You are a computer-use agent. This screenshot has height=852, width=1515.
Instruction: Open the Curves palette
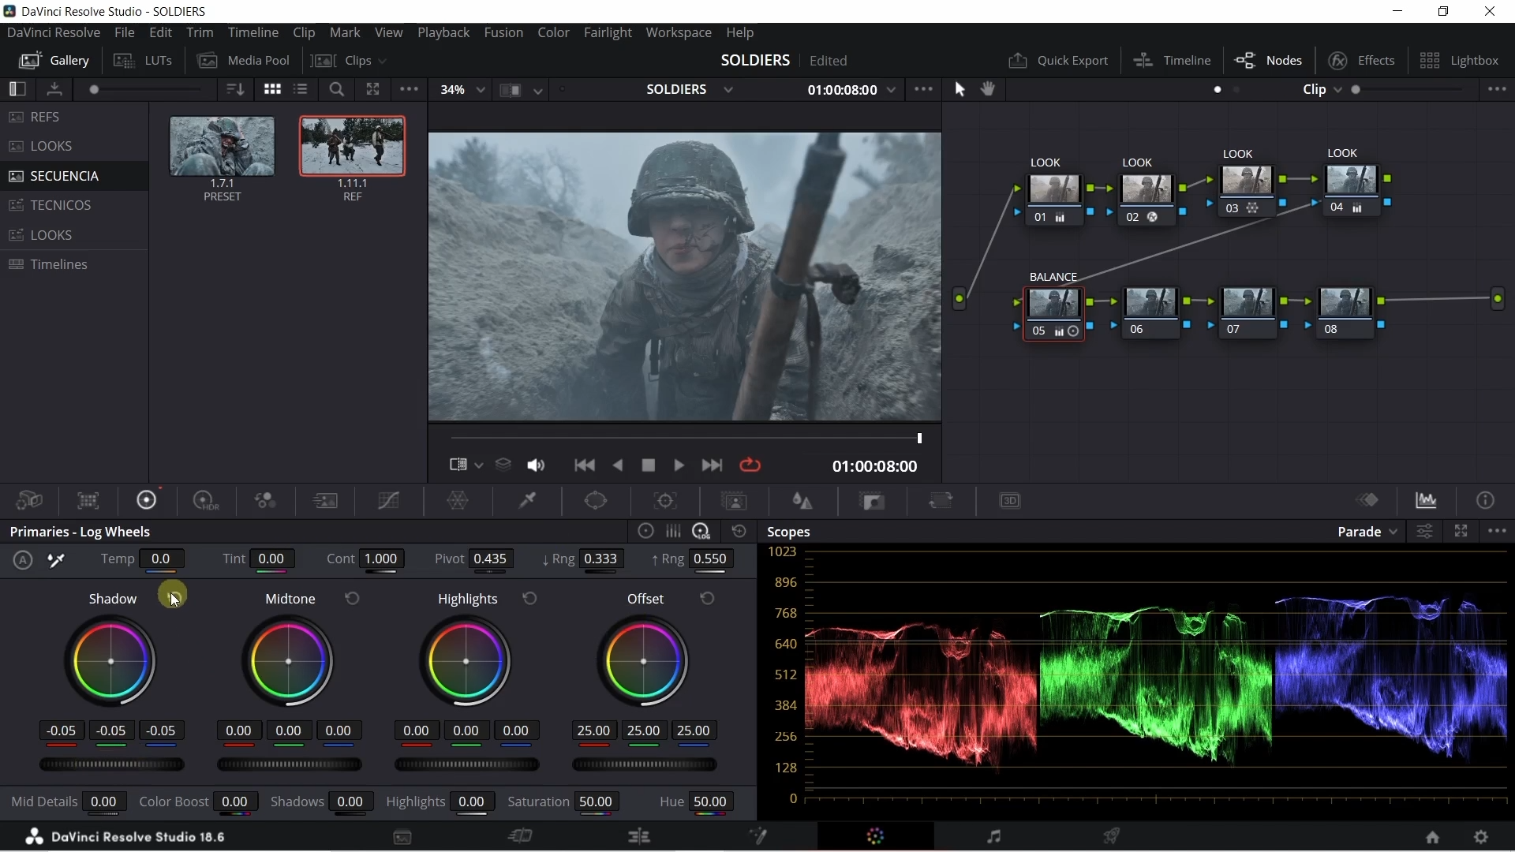pyautogui.click(x=389, y=501)
